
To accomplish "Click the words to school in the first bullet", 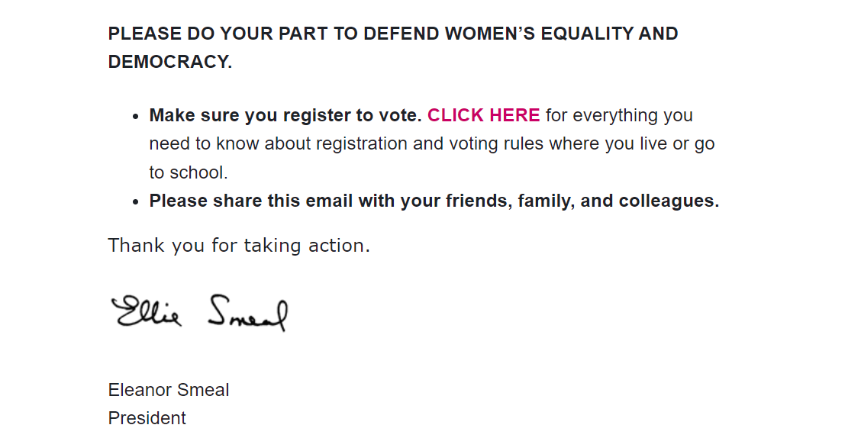I will [x=188, y=172].
